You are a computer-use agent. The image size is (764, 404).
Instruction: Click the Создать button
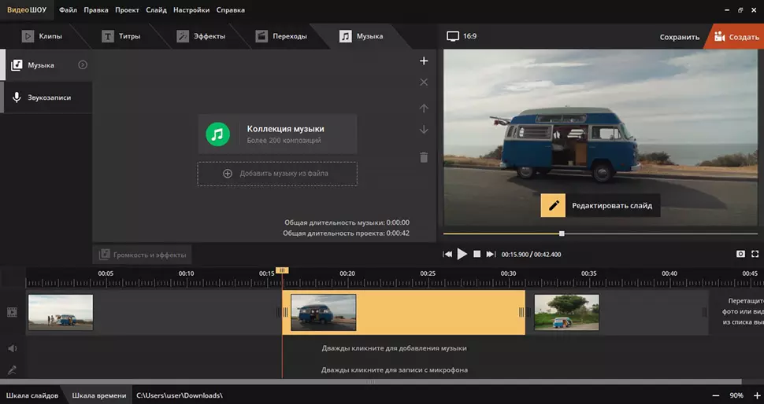point(736,37)
